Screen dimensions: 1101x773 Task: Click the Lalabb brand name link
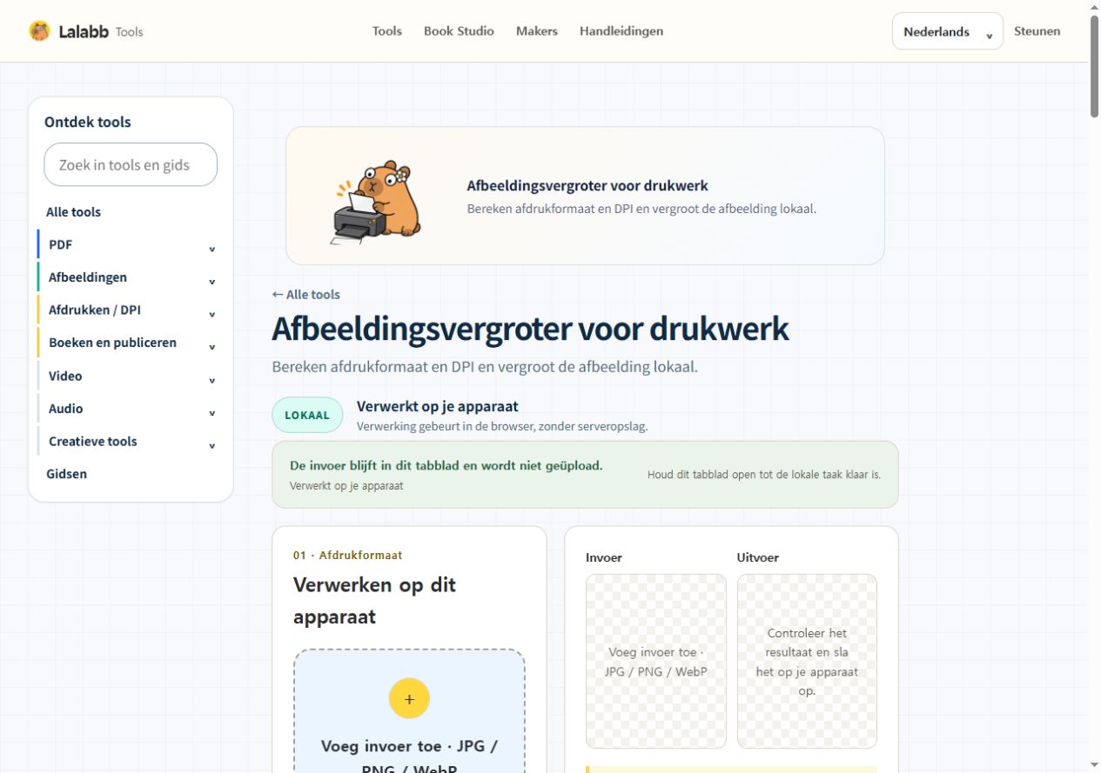click(x=84, y=31)
